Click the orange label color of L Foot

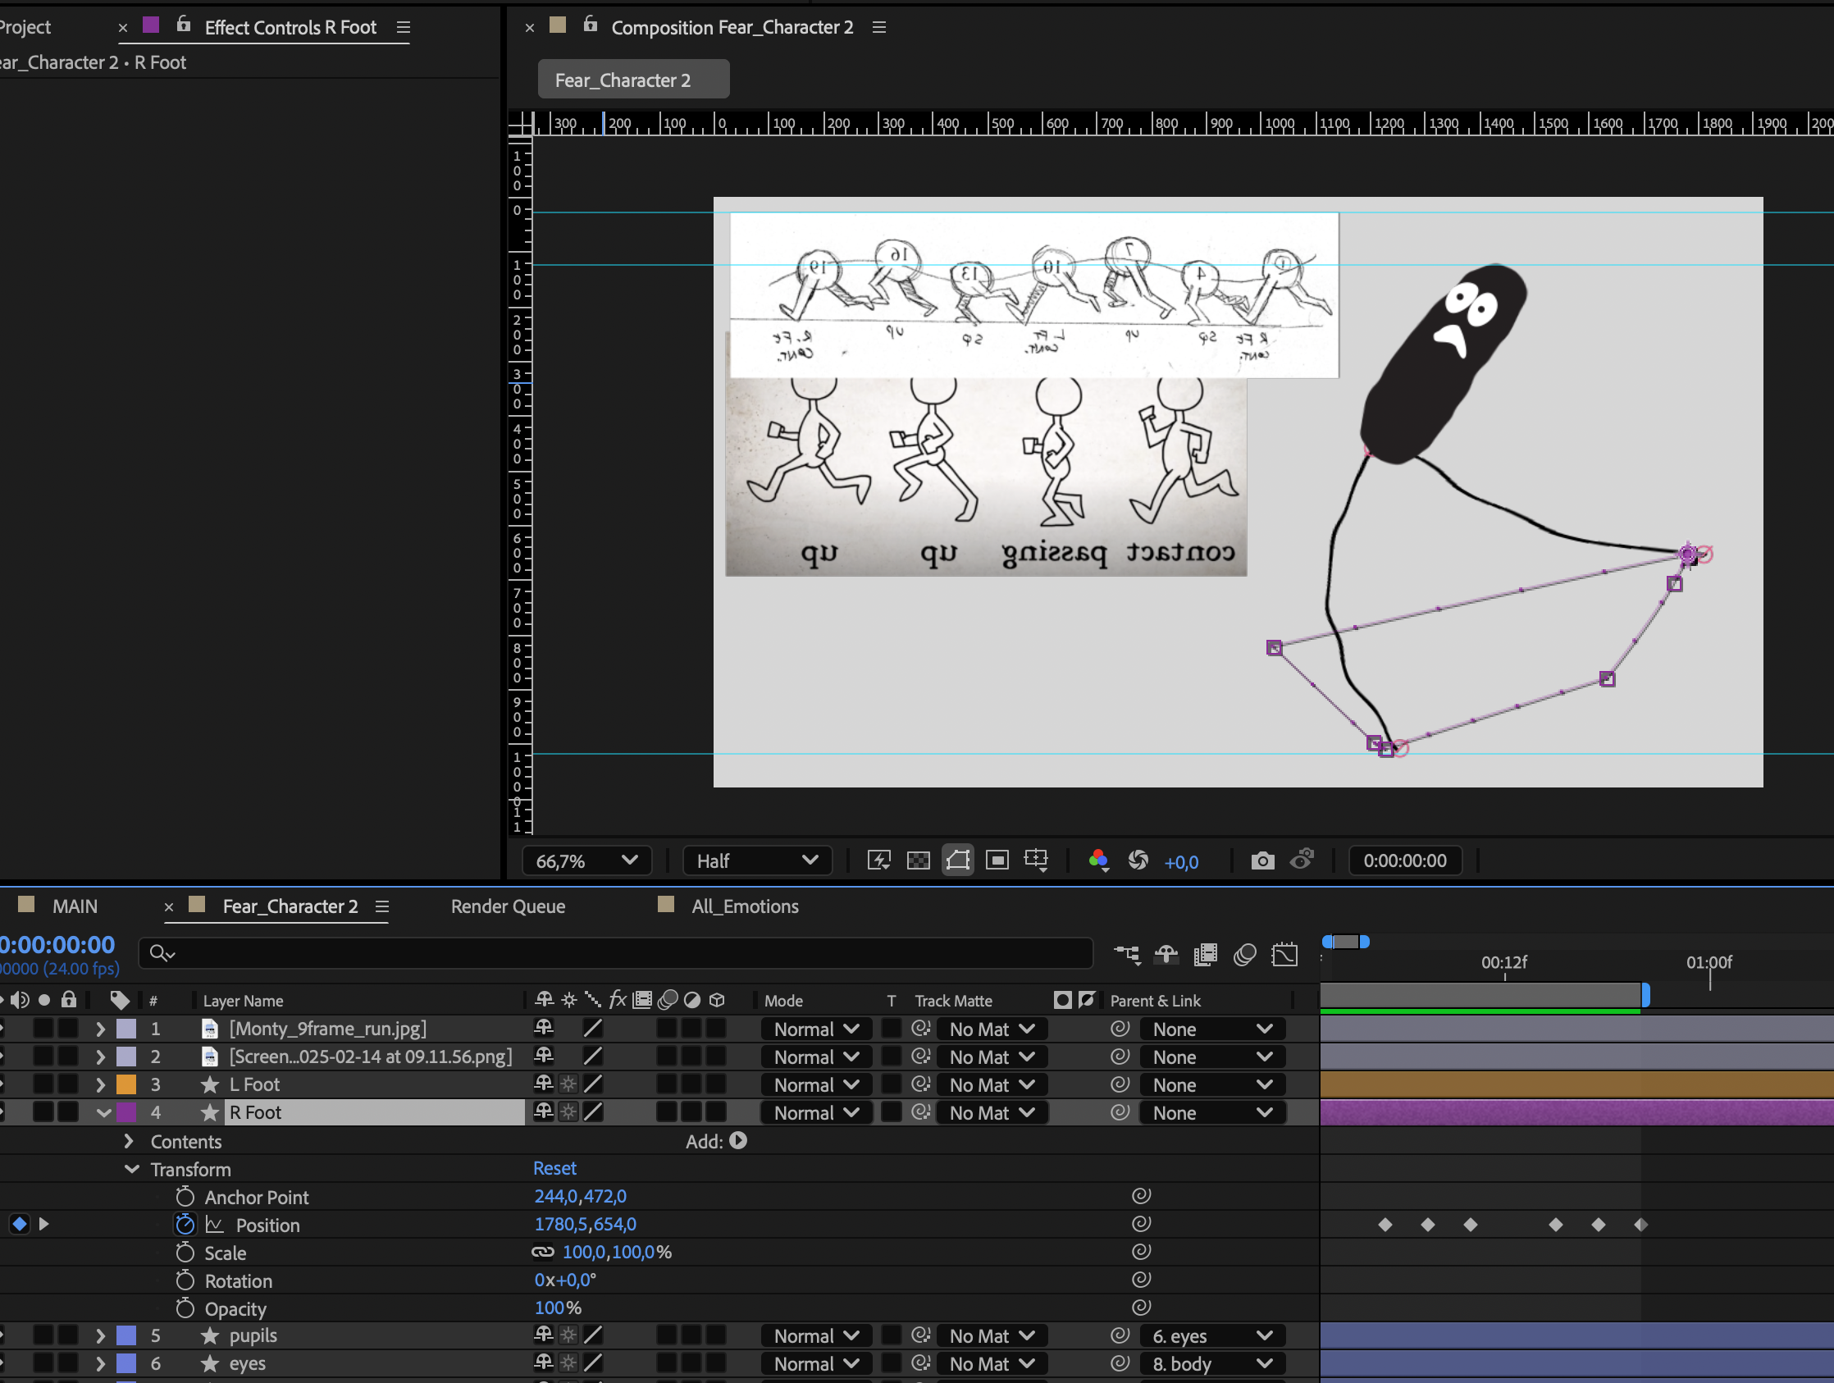point(126,1084)
